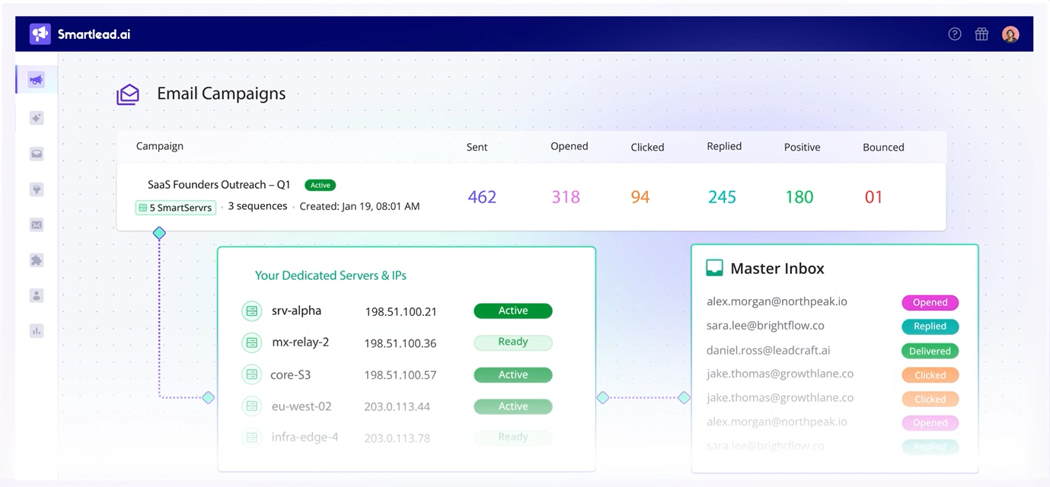Select sara.lee@brightflow.co in Master Inbox
Viewport: 1050px width, 487px height.
[x=765, y=326]
